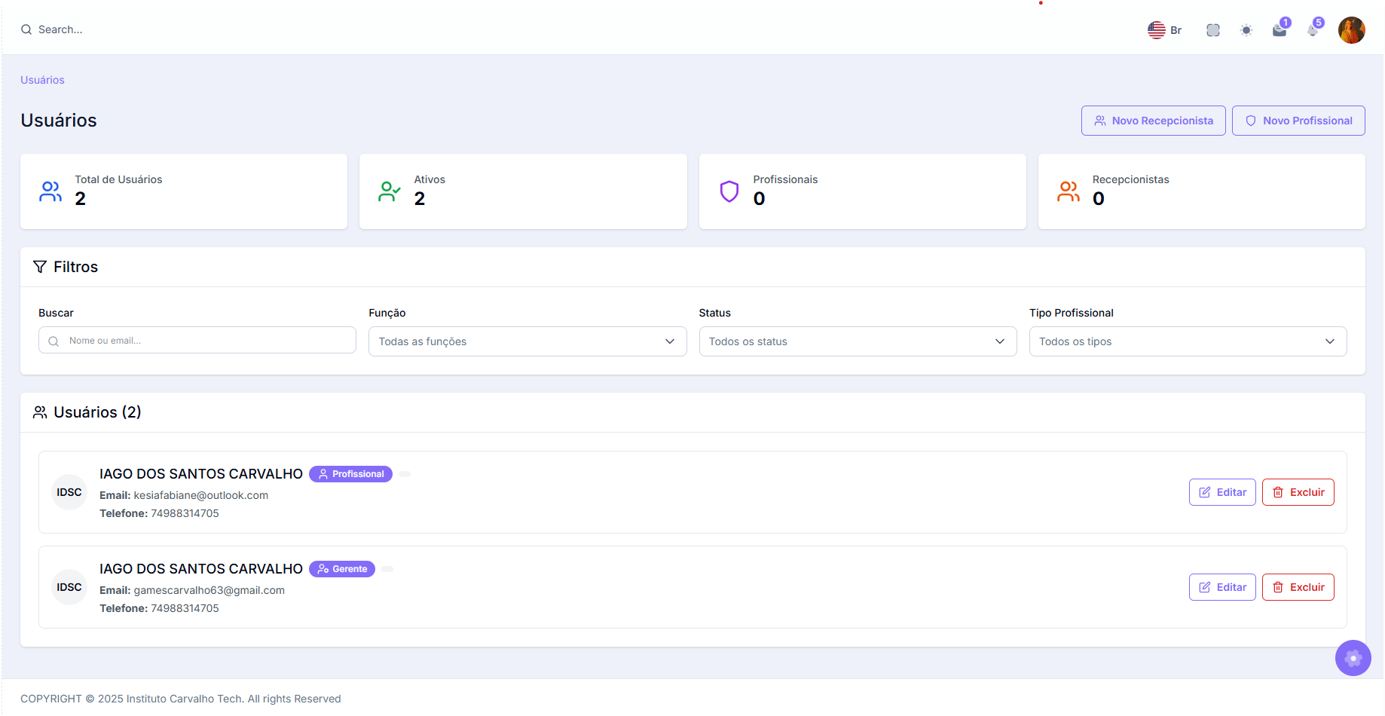1385x716 pixels.
Task: Click the search magnifier icon in header
Action: [x=26, y=30]
